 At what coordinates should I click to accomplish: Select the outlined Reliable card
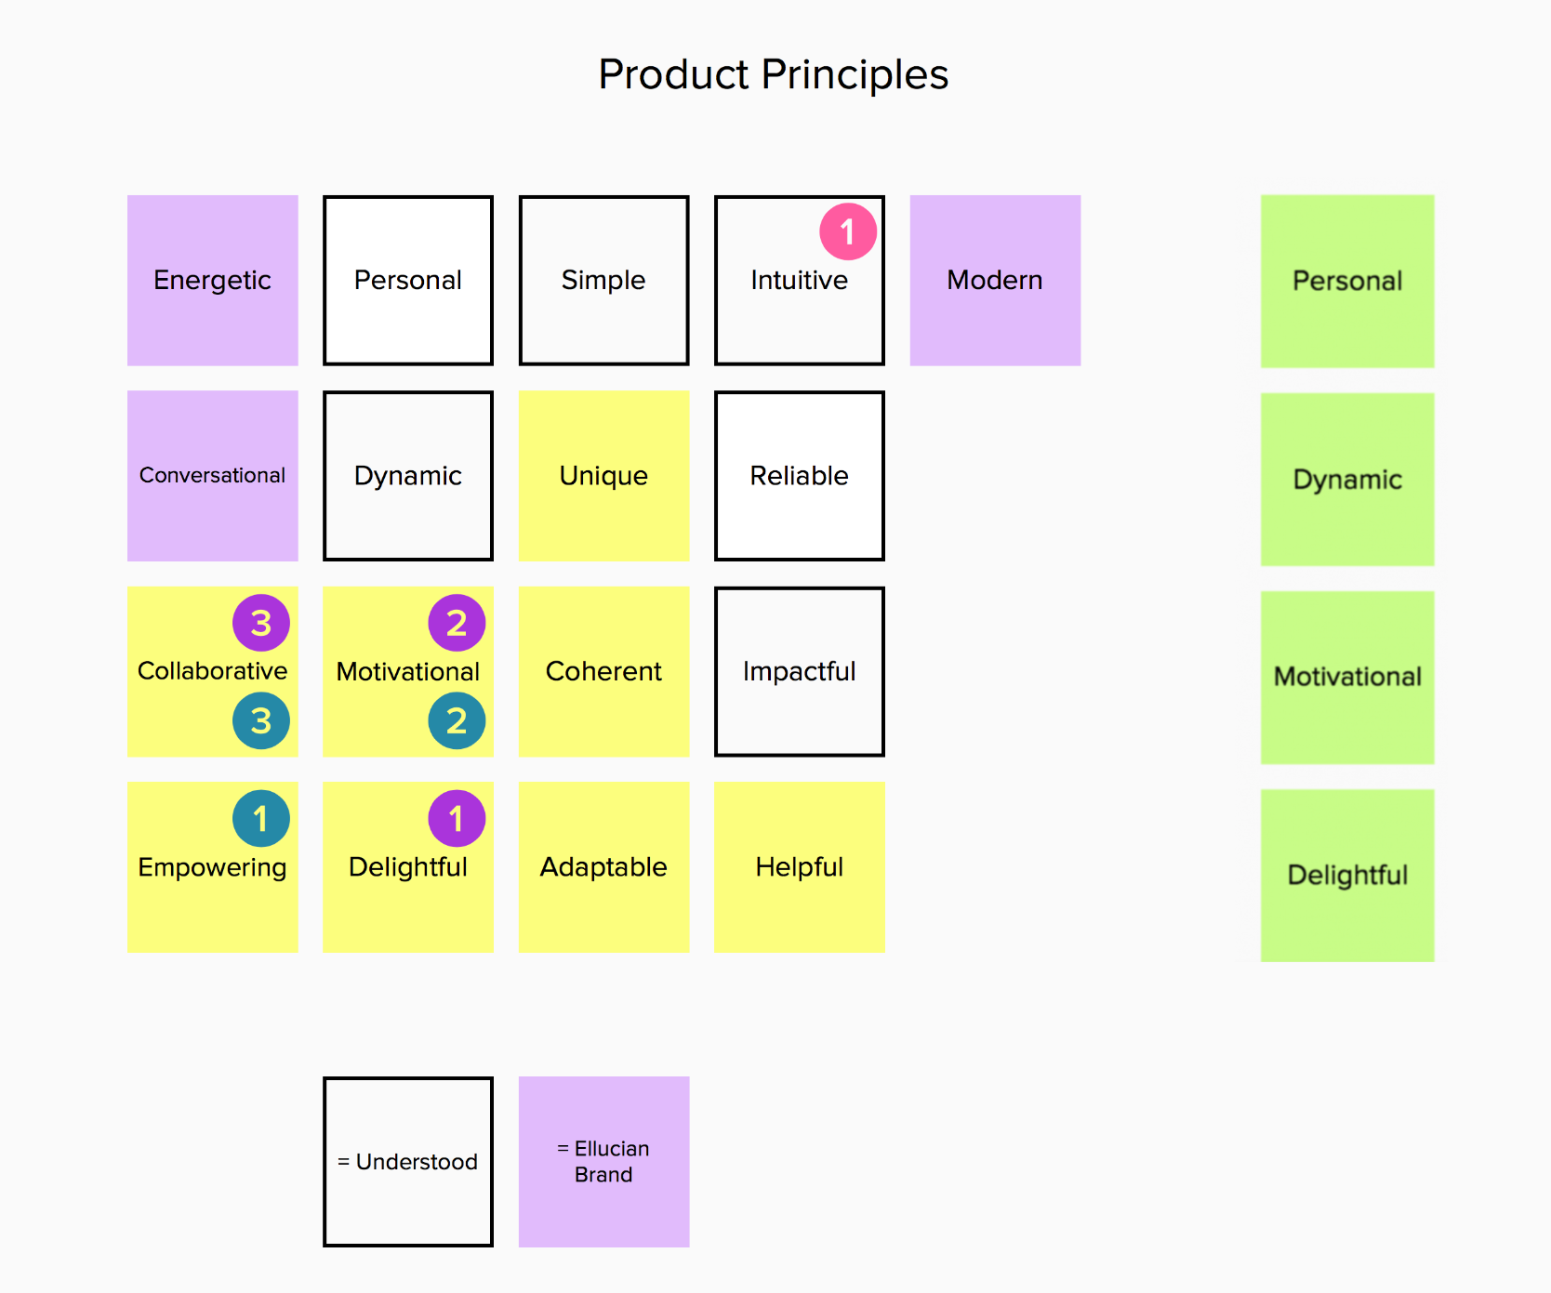(800, 476)
